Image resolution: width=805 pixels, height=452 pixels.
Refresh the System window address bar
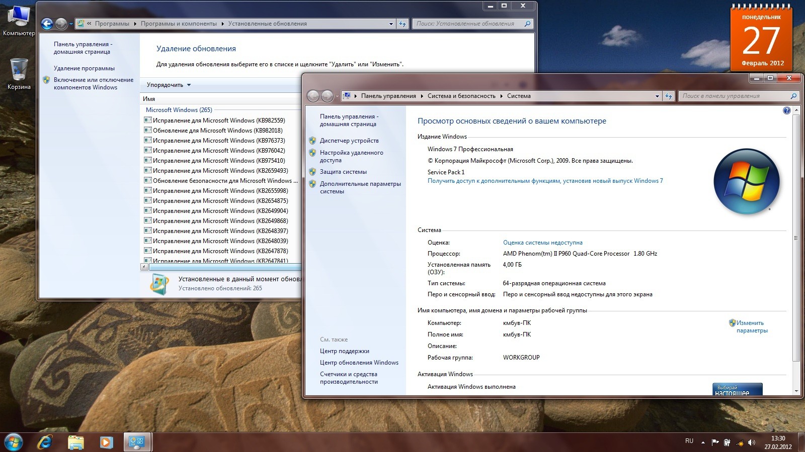[669, 96]
